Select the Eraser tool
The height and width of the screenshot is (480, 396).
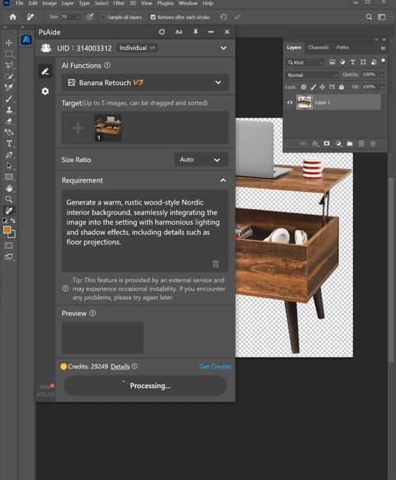9,121
